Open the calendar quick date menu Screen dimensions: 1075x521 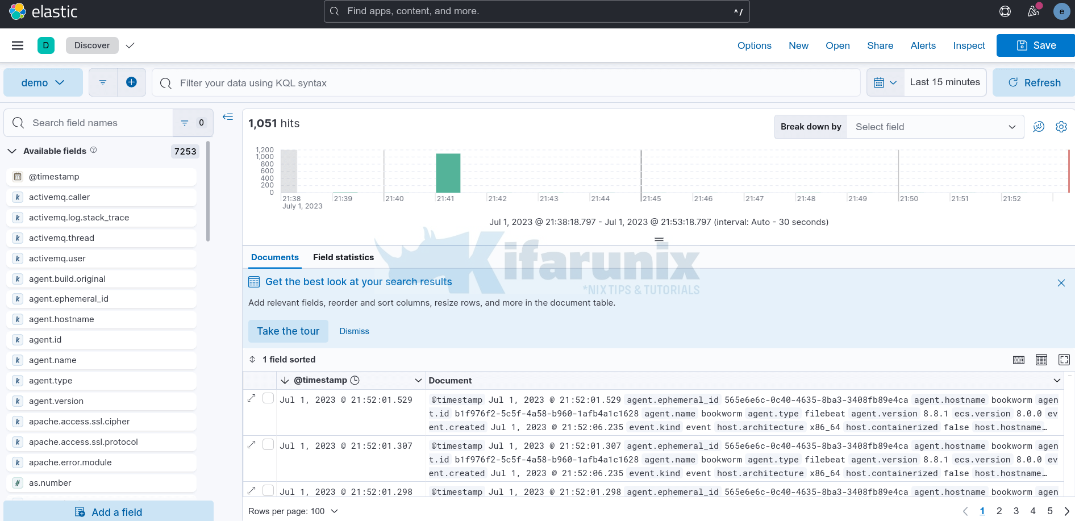(x=885, y=83)
